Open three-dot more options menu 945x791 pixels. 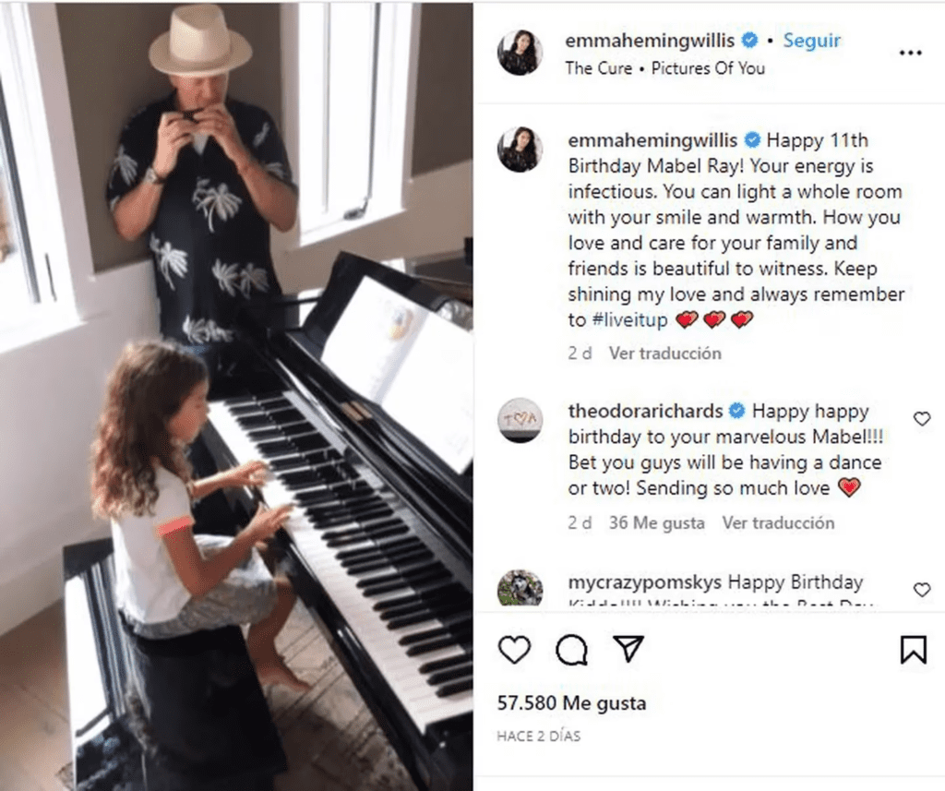tap(910, 53)
